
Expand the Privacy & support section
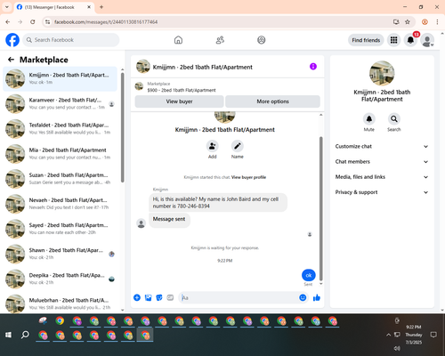tap(382, 192)
